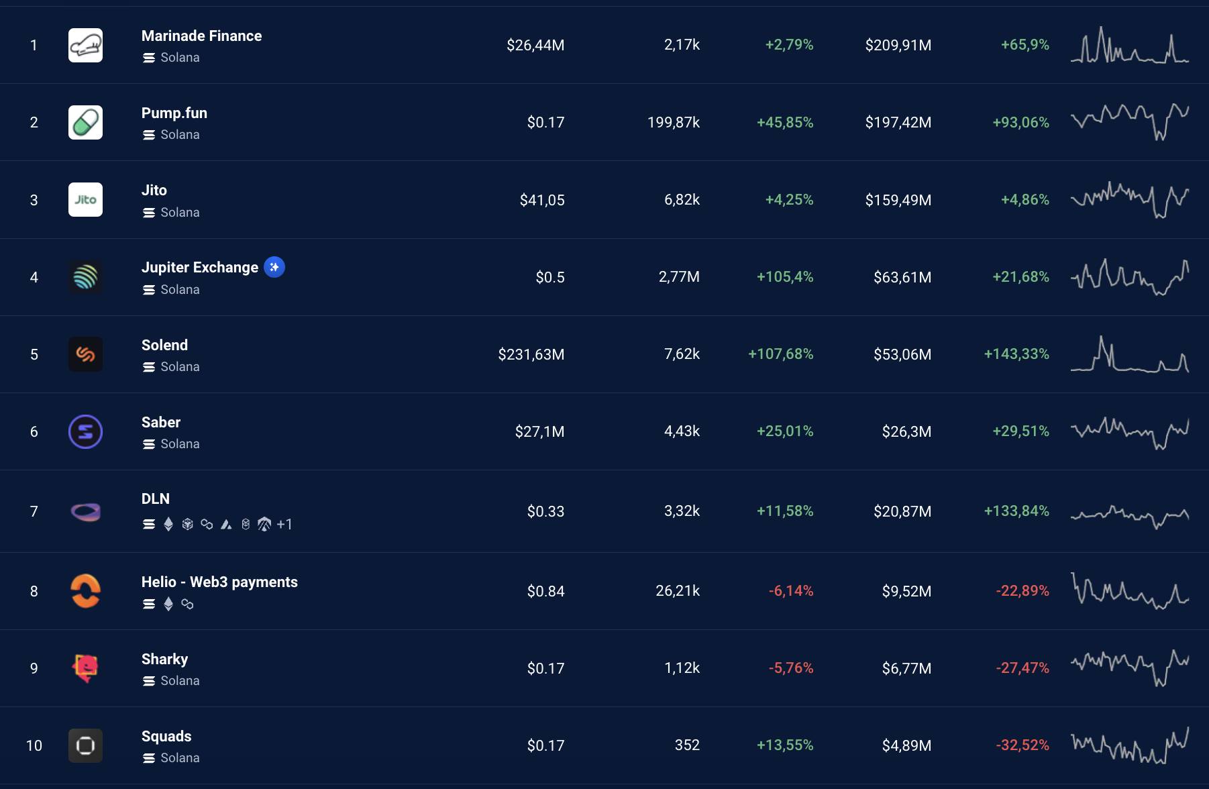Select the Jupiter Exchange swirl logo
This screenshot has width=1209, height=789.
point(85,277)
